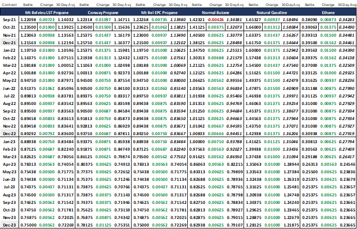Click Conway Propane settle 1.24500 for Oct-21
The width and height of the screenshot is (357, 229).
tap(84, 27)
